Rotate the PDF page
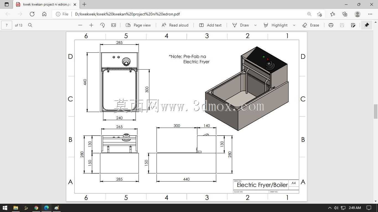Screen dimensions: 378x212 [102, 25]
